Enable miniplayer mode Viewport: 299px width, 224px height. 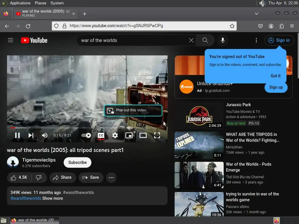click(x=129, y=135)
